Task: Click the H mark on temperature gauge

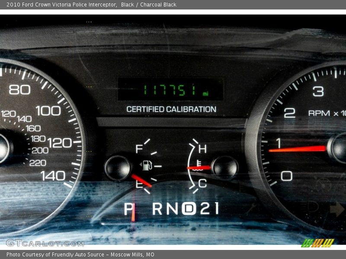Action: (x=202, y=149)
